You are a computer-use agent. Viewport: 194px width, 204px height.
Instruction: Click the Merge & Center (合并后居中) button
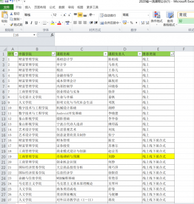pyautogui.click(x=109, y=23)
